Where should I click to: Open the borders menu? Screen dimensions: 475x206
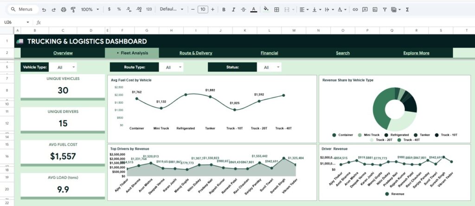[x=276, y=10]
